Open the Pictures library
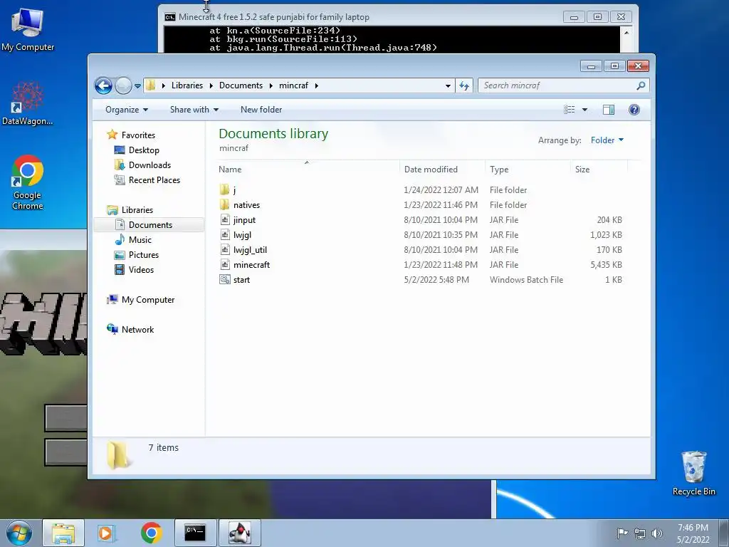Image resolution: width=729 pixels, height=547 pixels. click(143, 255)
